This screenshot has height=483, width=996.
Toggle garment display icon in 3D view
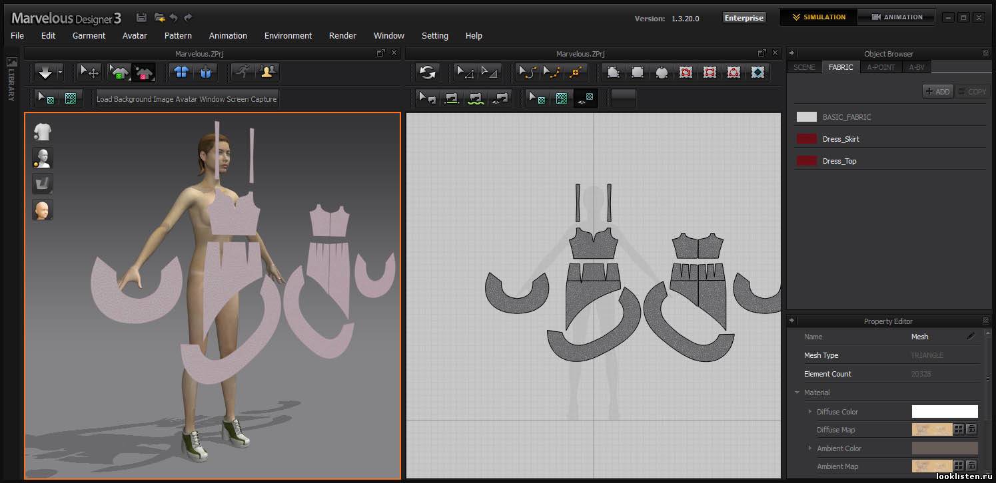43,132
